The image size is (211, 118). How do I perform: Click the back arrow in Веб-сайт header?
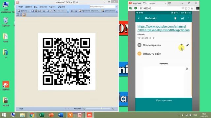139,18
